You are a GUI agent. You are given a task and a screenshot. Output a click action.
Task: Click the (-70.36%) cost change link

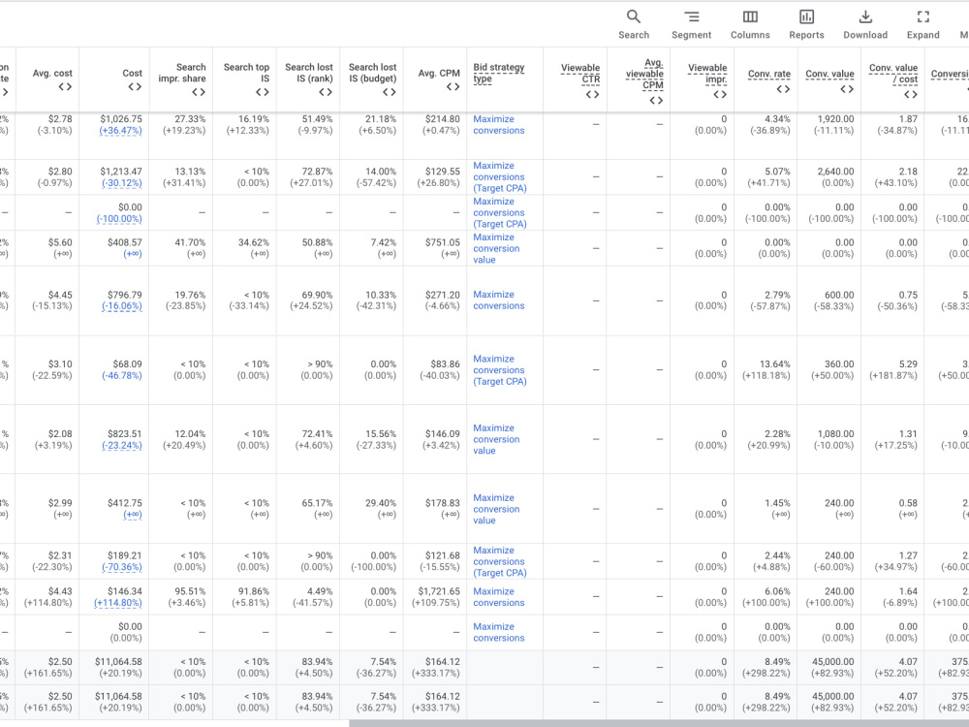(x=122, y=567)
